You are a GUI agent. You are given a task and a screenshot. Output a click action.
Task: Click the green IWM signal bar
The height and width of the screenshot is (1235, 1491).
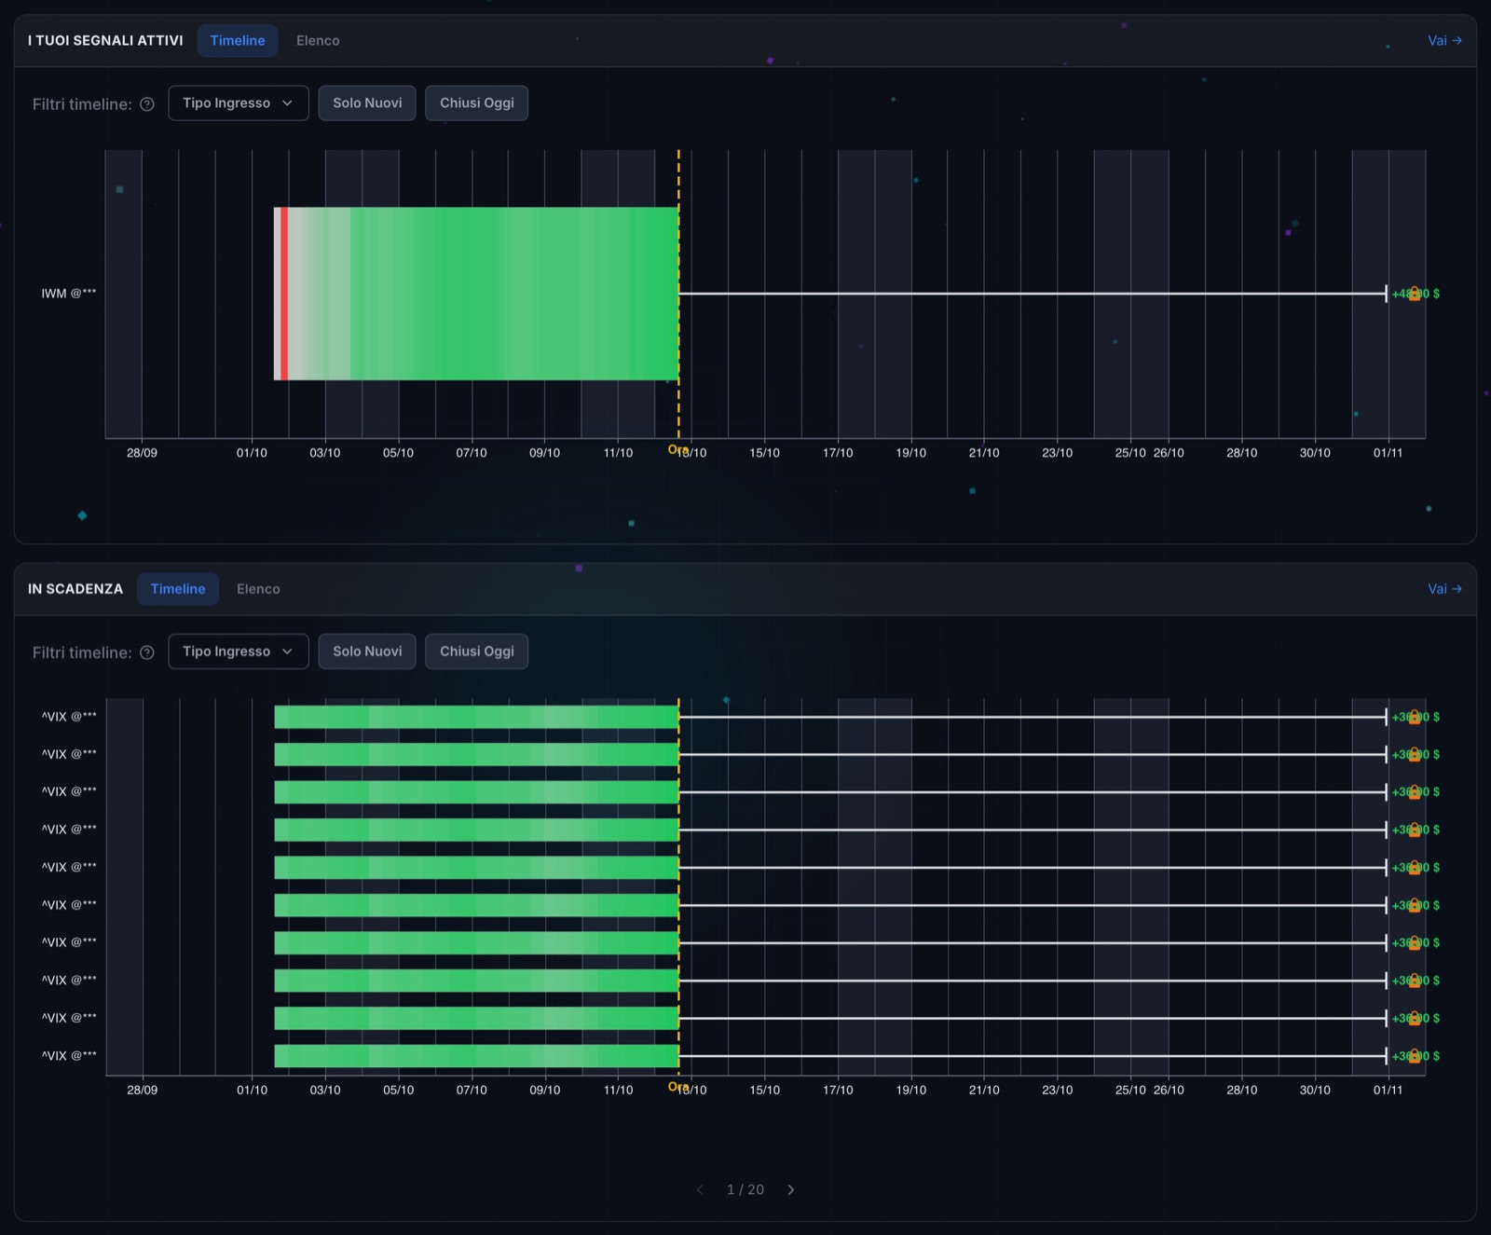click(x=476, y=294)
